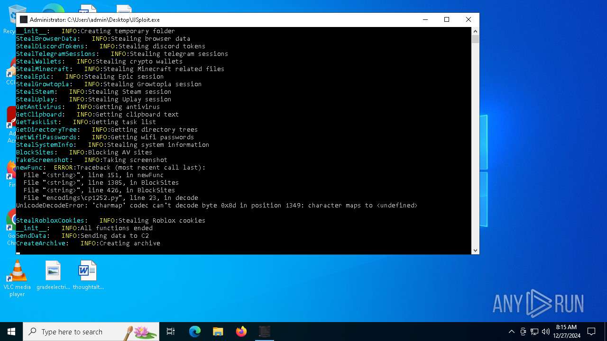Click the console window icon in title bar
This screenshot has height=341, width=607.
23,20
